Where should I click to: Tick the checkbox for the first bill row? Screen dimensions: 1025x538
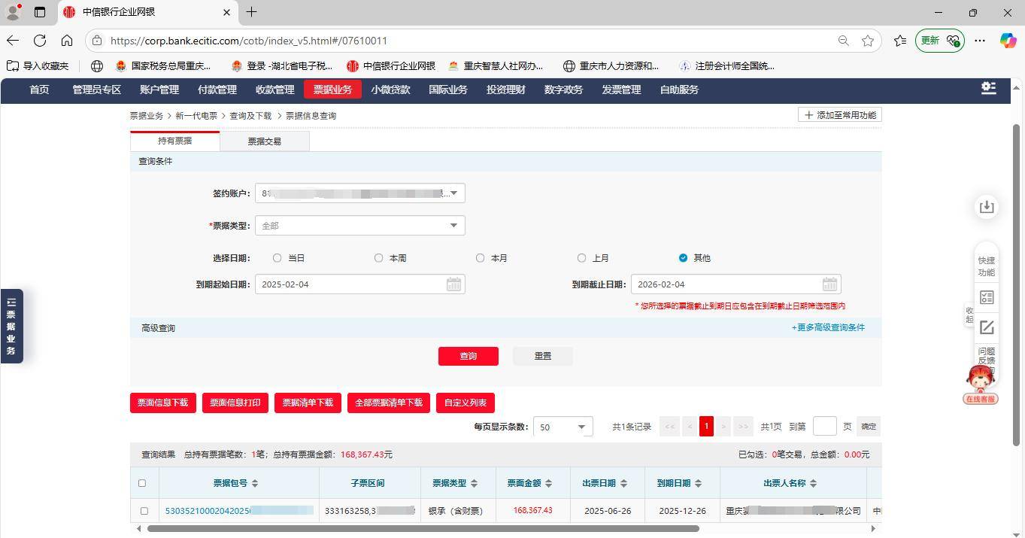click(x=144, y=511)
